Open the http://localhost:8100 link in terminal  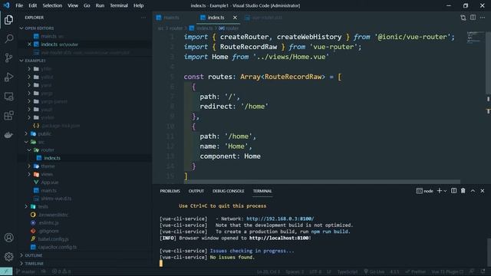point(278,238)
